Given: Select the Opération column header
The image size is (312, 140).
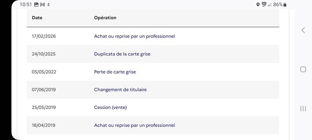Looking at the screenshot, I should point(105,17).
